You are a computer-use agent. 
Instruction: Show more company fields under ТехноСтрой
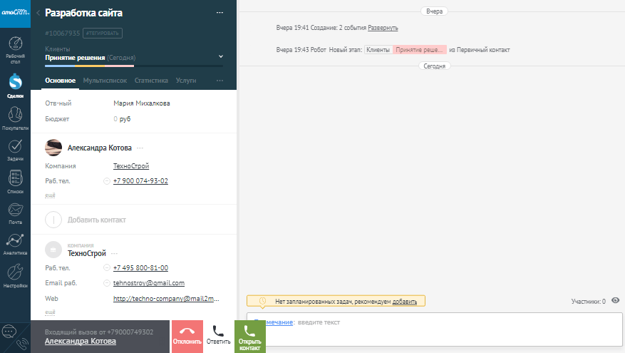click(x=50, y=312)
